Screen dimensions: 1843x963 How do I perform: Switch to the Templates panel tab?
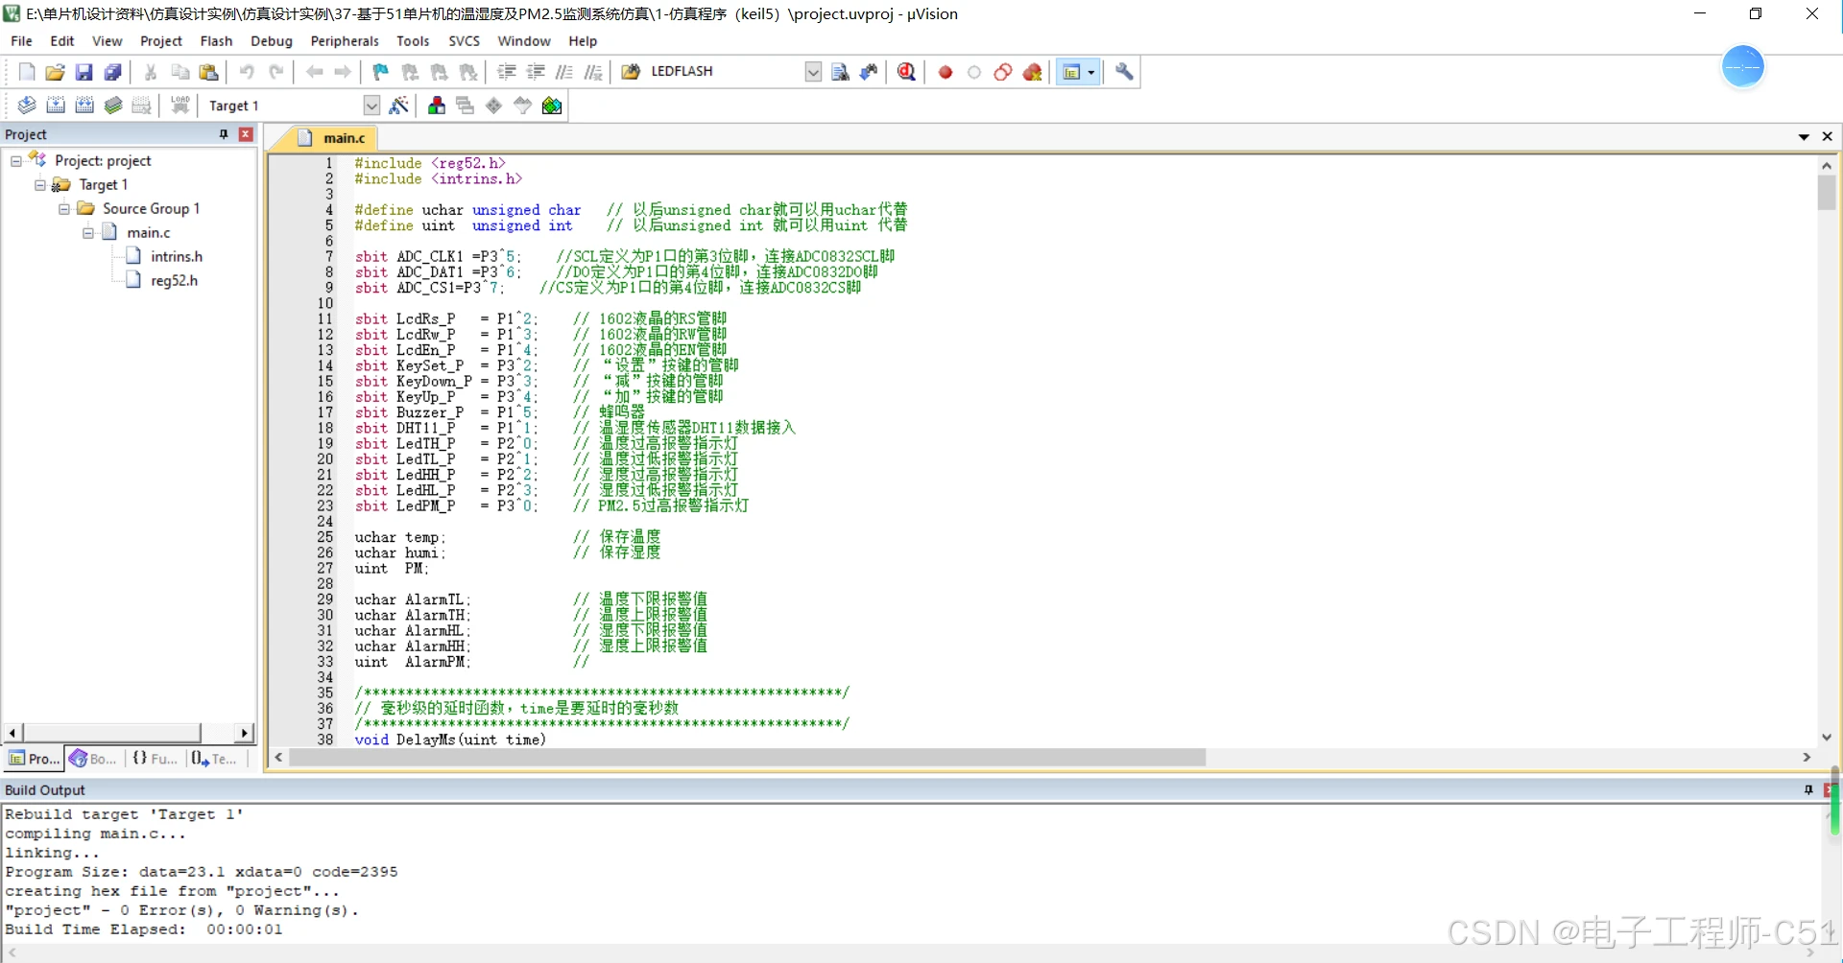214,759
